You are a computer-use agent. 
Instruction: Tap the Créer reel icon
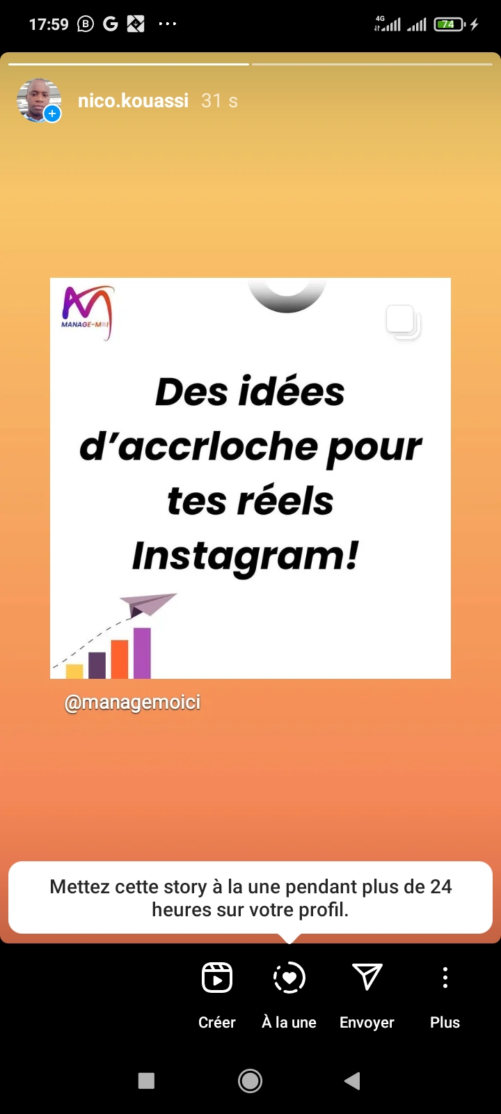tap(216, 978)
